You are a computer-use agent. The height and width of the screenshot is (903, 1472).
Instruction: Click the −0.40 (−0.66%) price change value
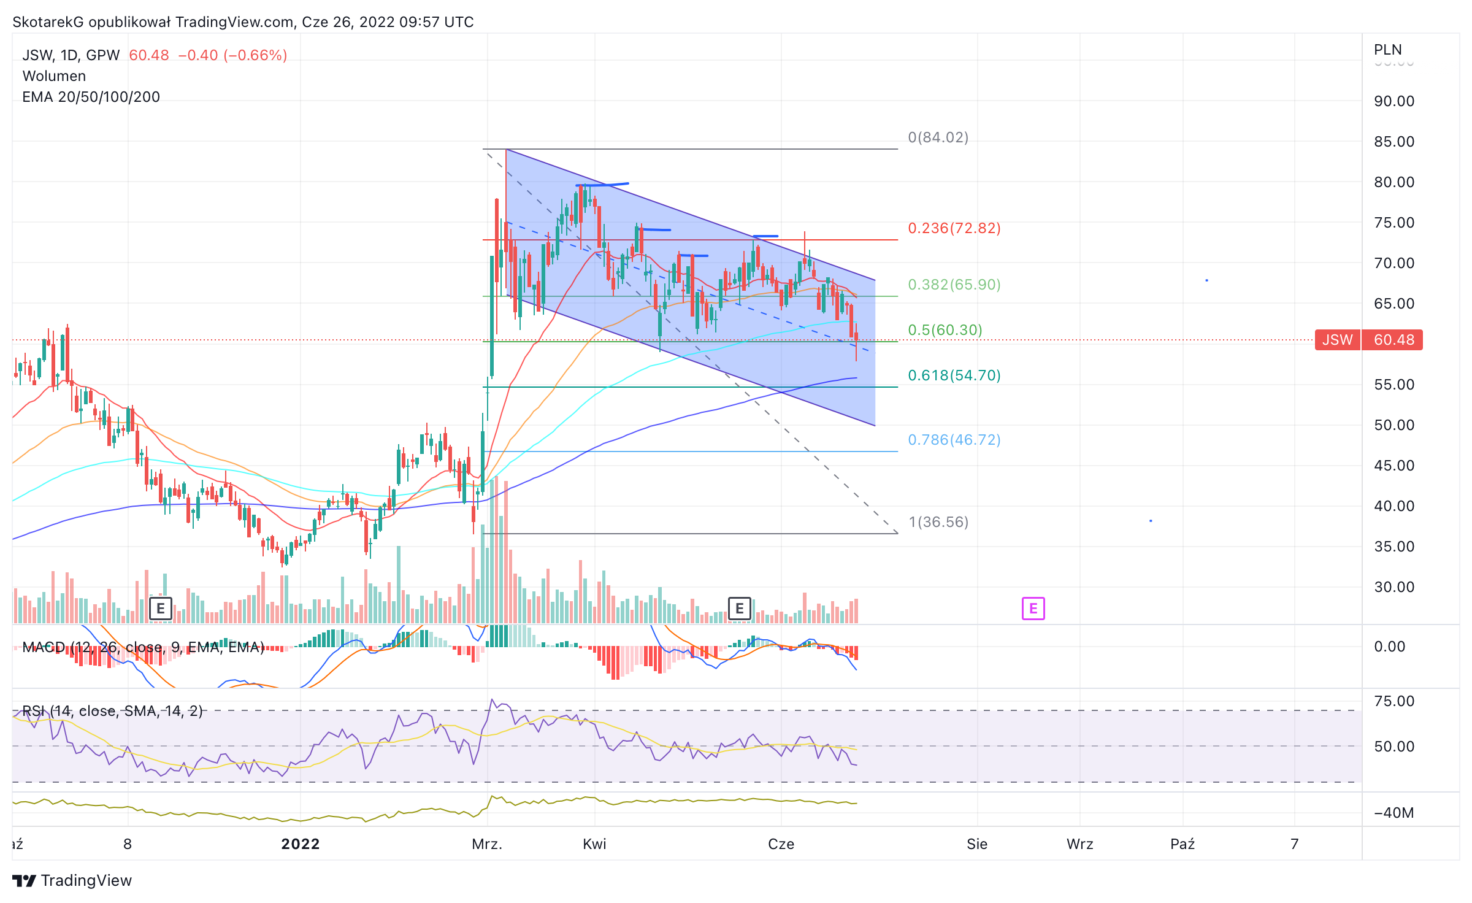(x=232, y=55)
